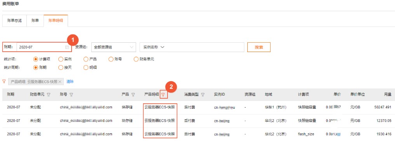Click 华东1（杭州） region cell
This screenshot has width=395, height=141.
276,107
